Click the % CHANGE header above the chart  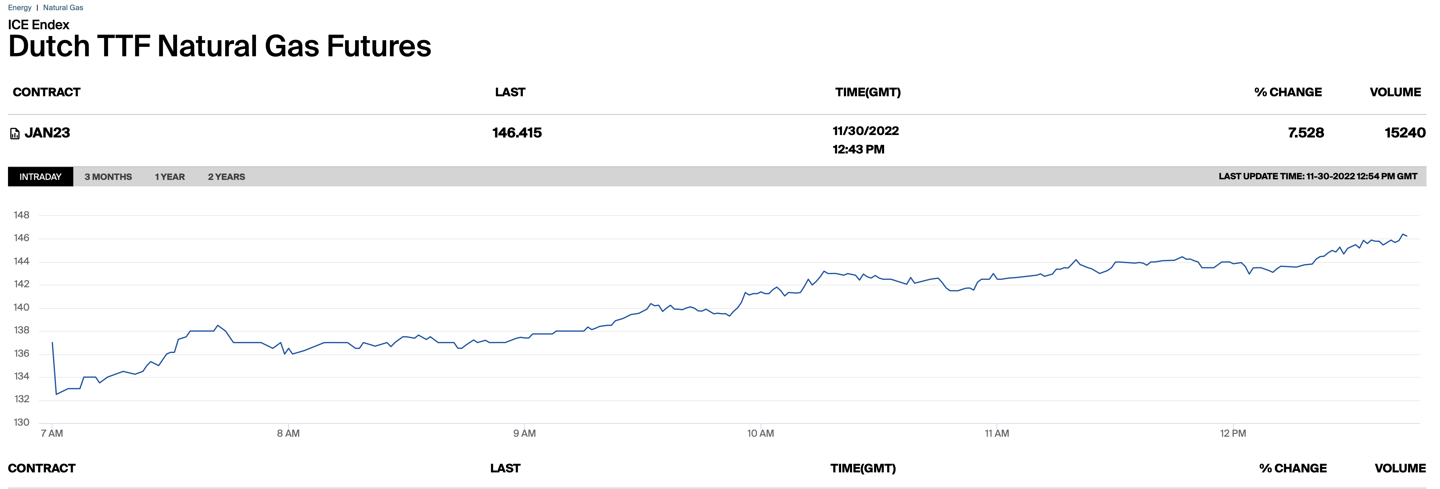1287,92
